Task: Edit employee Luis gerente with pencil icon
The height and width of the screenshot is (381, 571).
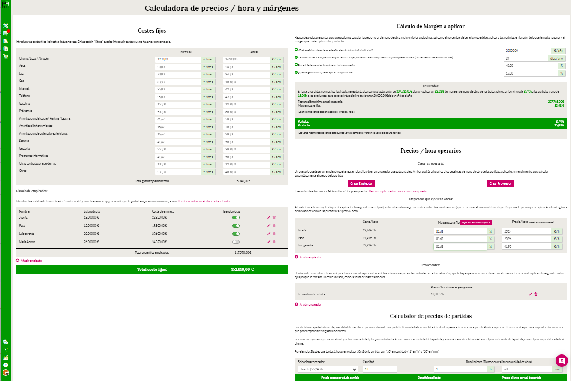Action: click(x=269, y=234)
